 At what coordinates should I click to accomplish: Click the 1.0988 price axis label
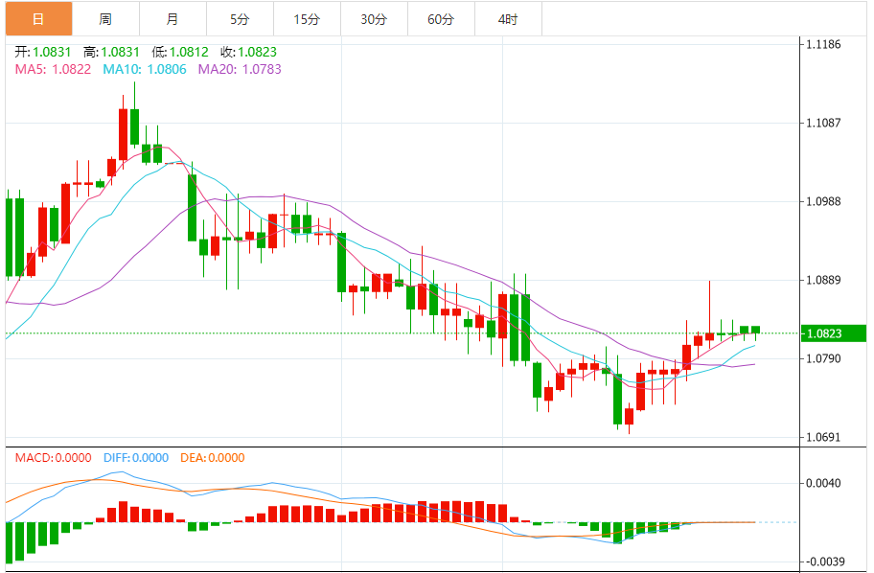coord(824,201)
